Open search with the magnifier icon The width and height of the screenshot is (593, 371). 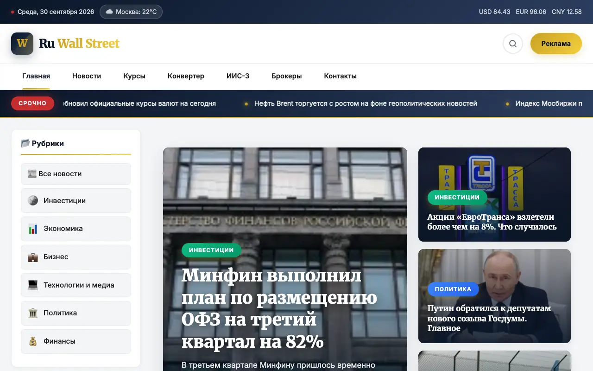click(513, 44)
